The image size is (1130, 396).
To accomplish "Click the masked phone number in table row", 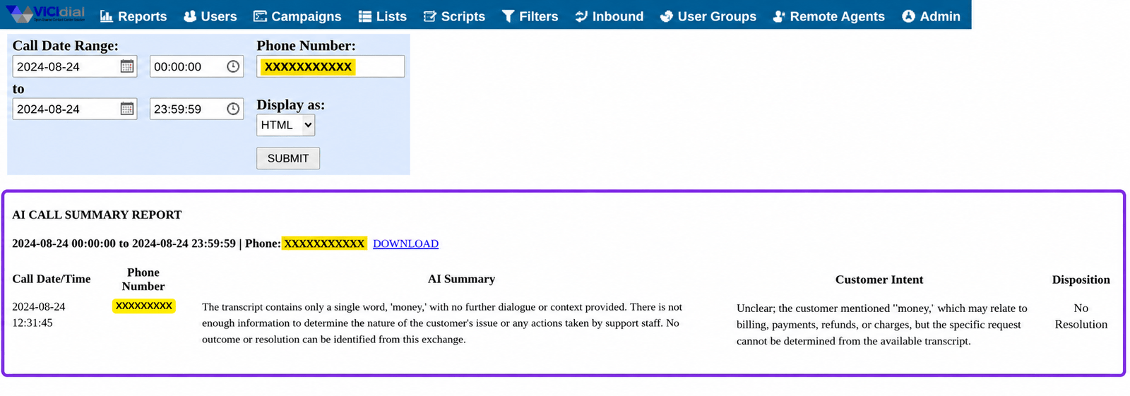I will 144,306.
